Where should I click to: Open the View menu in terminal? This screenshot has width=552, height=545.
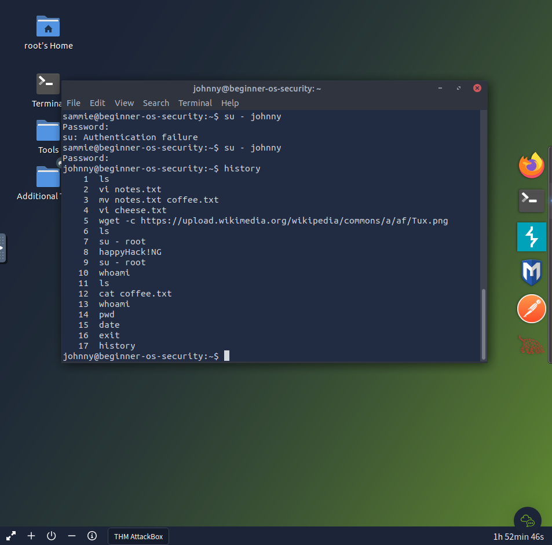click(x=124, y=103)
